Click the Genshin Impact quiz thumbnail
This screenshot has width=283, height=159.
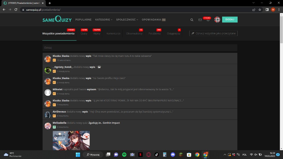click(x=71, y=140)
